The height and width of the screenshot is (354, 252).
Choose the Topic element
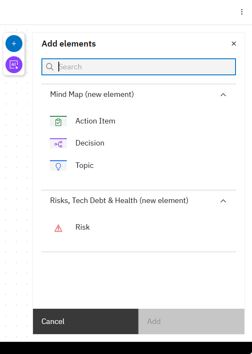[139, 165]
